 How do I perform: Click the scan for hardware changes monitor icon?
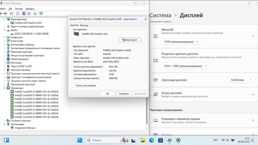(x=41, y=13)
